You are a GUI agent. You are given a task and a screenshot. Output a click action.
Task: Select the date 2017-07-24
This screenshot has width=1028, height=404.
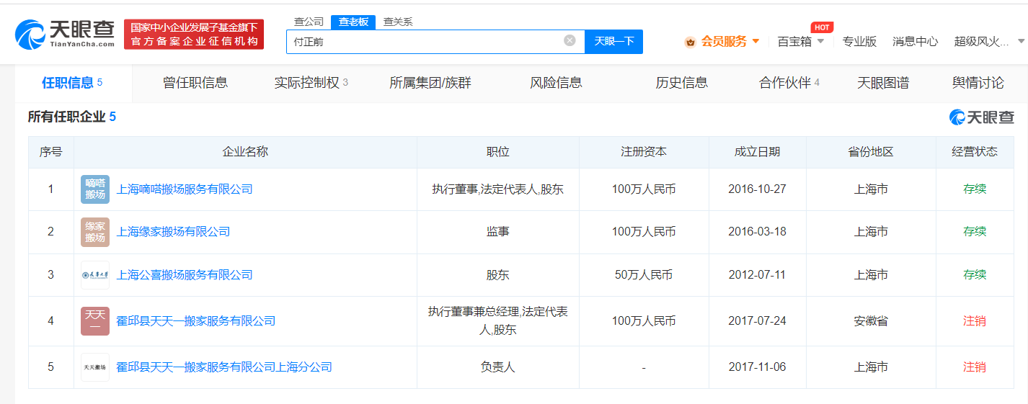[757, 321]
